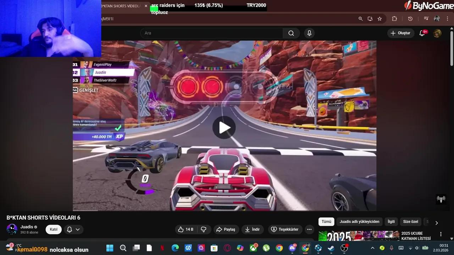Select the İlgili filter chip
Image resolution: width=454 pixels, height=255 pixels.
point(391,222)
